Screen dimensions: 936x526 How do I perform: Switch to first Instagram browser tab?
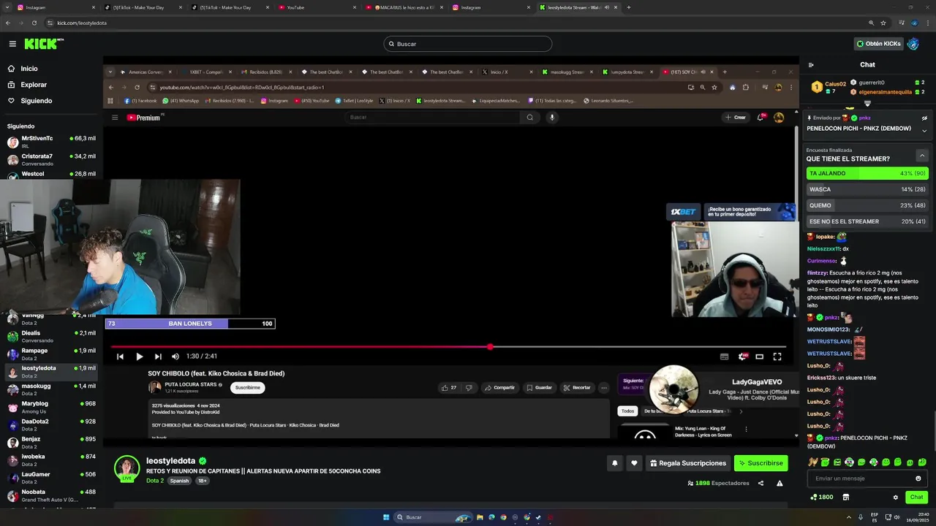[55, 7]
